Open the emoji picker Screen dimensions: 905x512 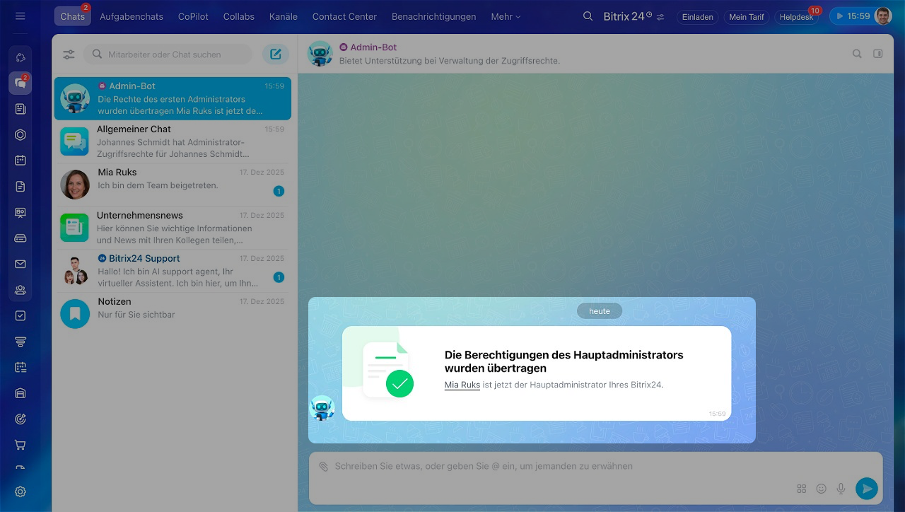tap(821, 489)
